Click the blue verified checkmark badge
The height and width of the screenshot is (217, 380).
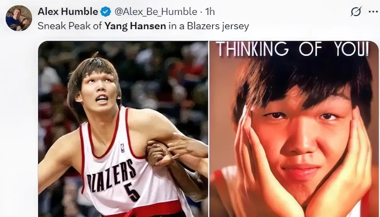106,12
